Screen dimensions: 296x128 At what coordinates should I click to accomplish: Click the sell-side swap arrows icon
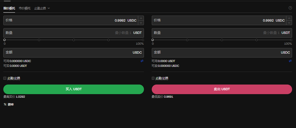(x=290, y=61)
